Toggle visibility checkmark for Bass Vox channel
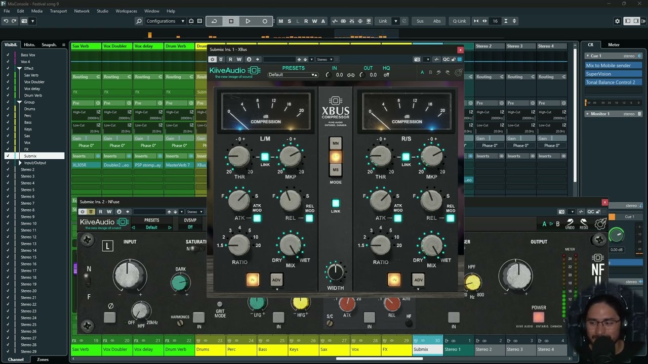648x364 pixels. [x=8, y=55]
